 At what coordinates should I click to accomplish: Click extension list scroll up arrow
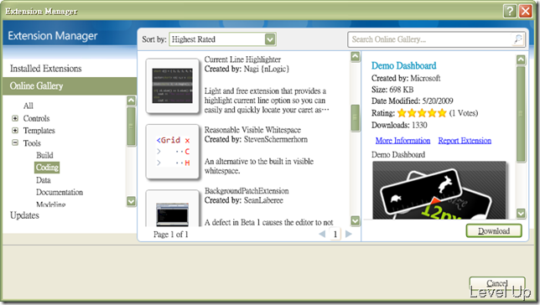[356, 56]
